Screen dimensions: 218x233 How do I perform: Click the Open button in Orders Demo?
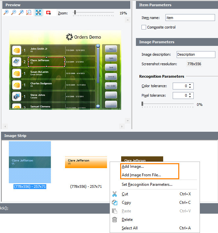tap(111, 58)
